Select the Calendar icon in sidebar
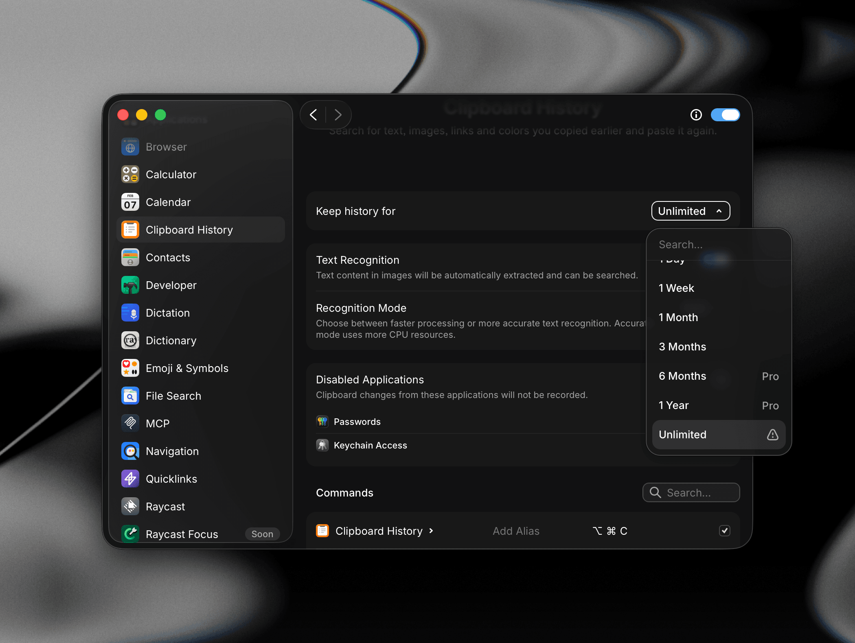This screenshot has width=855, height=643. point(130,202)
